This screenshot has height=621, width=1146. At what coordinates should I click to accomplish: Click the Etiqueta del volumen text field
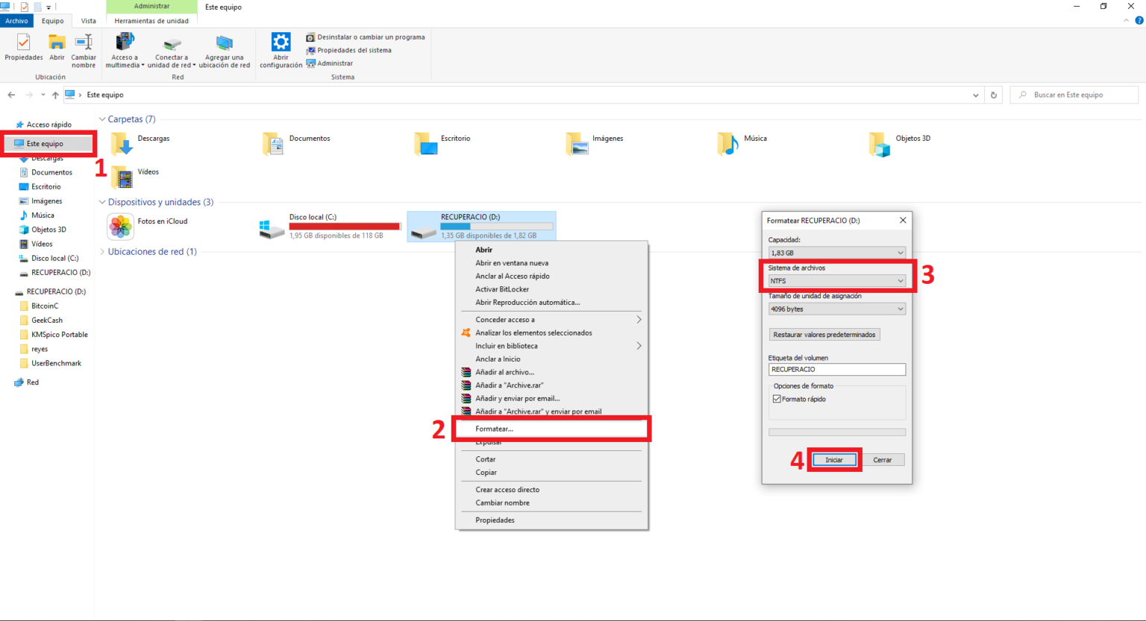[836, 370]
